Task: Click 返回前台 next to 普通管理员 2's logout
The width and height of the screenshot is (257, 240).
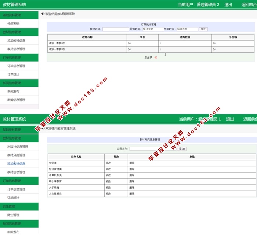Action: point(249,5)
